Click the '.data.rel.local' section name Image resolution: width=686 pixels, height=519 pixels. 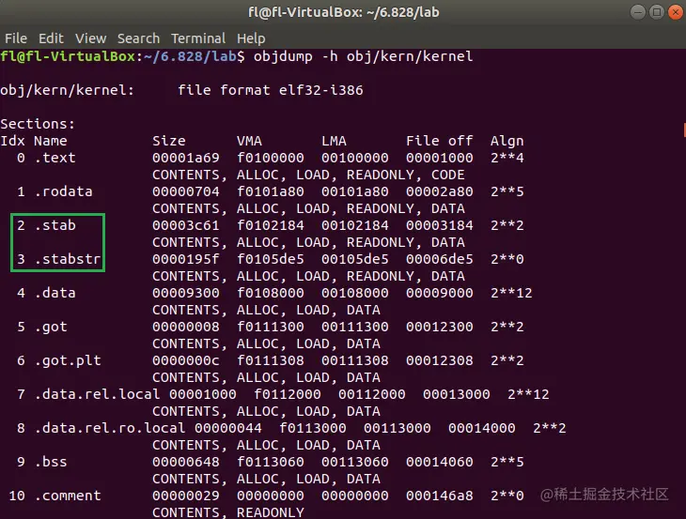tap(97, 394)
